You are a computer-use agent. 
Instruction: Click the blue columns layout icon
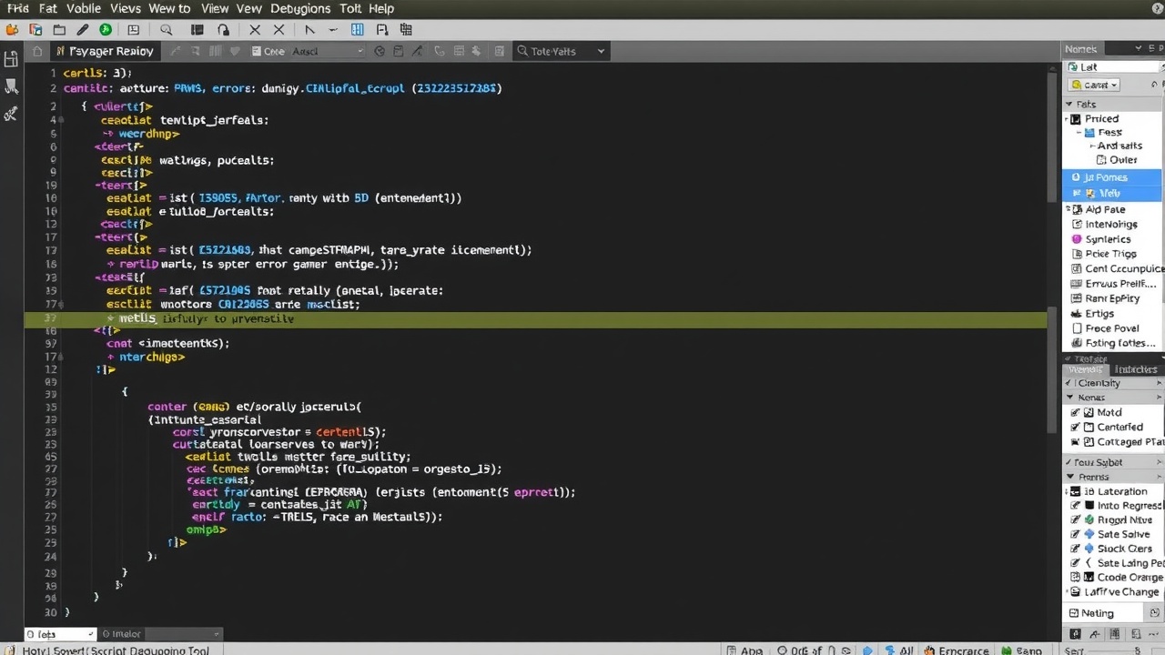(x=357, y=30)
